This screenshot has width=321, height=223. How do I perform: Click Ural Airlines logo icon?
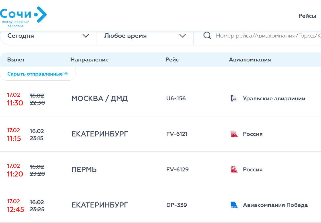pyautogui.click(x=234, y=99)
